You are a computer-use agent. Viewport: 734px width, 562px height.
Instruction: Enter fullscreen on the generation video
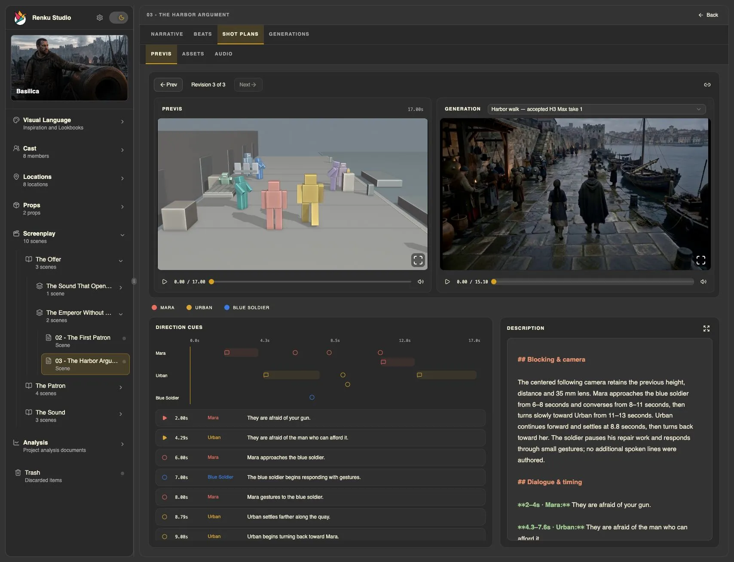tap(701, 260)
